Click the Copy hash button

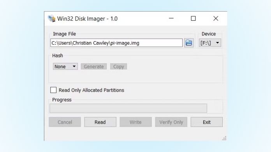(x=118, y=66)
